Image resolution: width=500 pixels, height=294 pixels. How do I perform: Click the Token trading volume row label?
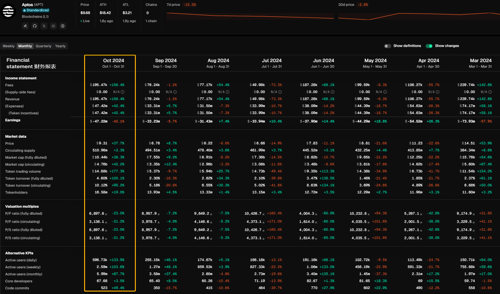coord(23,172)
